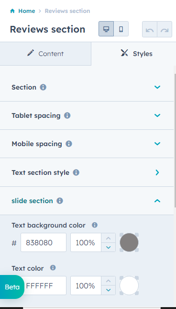Switch to mobile preview icon
176x309 pixels.
[121, 29]
